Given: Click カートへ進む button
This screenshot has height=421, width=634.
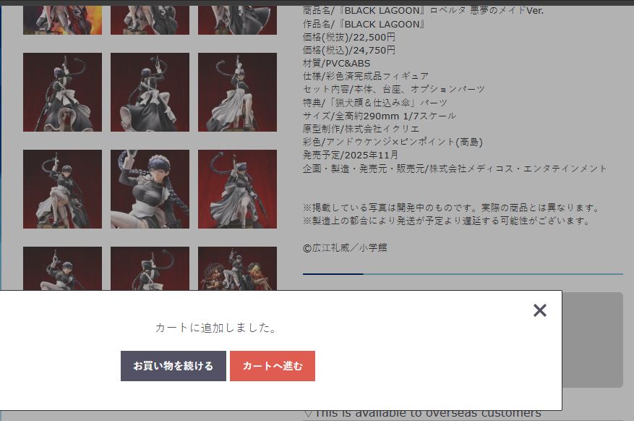Looking at the screenshot, I should pyautogui.click(x=272, y=365).
